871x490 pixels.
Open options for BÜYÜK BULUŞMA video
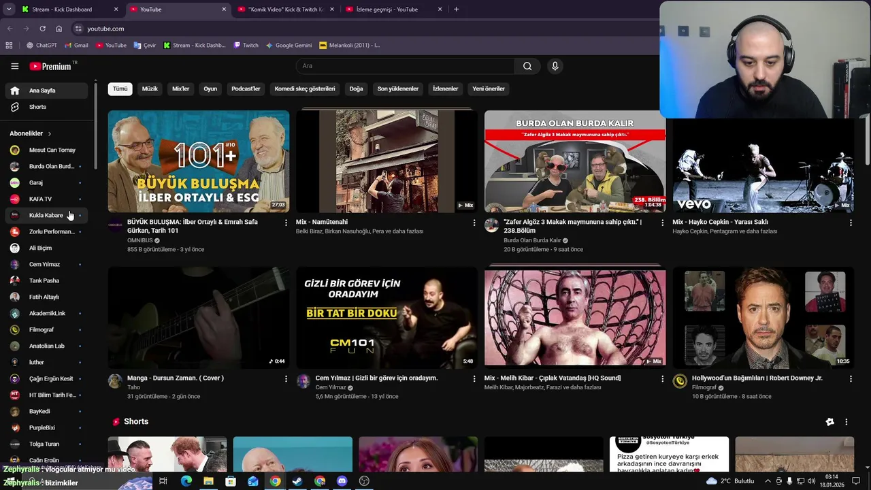pyautogui.click(x=286, y=223)
